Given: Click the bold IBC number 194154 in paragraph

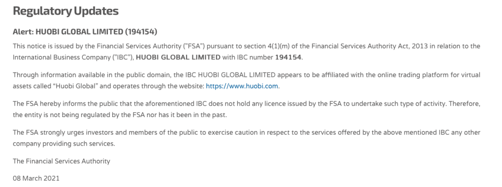Looking at the screenshot, I should click(x=288, y=57).
